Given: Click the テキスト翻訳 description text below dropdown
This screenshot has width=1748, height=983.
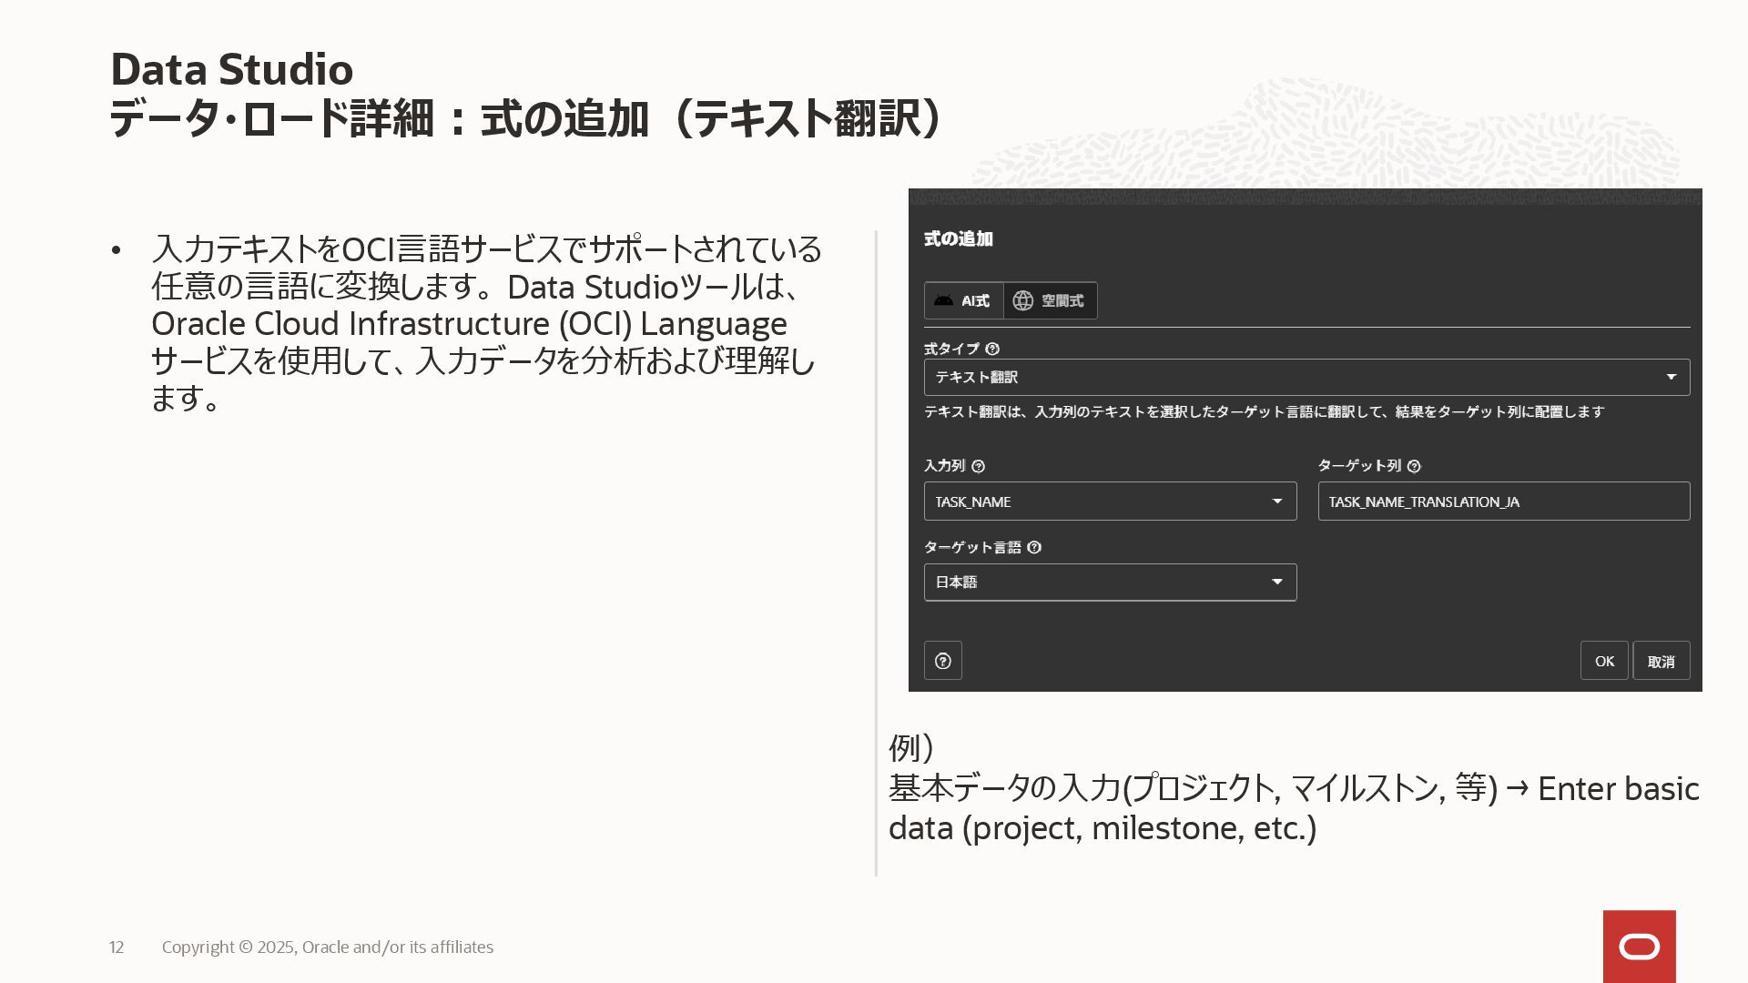Looking at the screenshot, I should (x=1263, y=411).
